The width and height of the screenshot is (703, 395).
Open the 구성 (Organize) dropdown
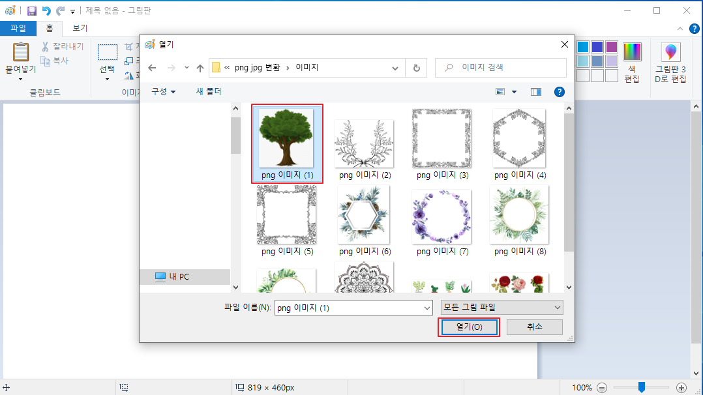pos(164,91)
